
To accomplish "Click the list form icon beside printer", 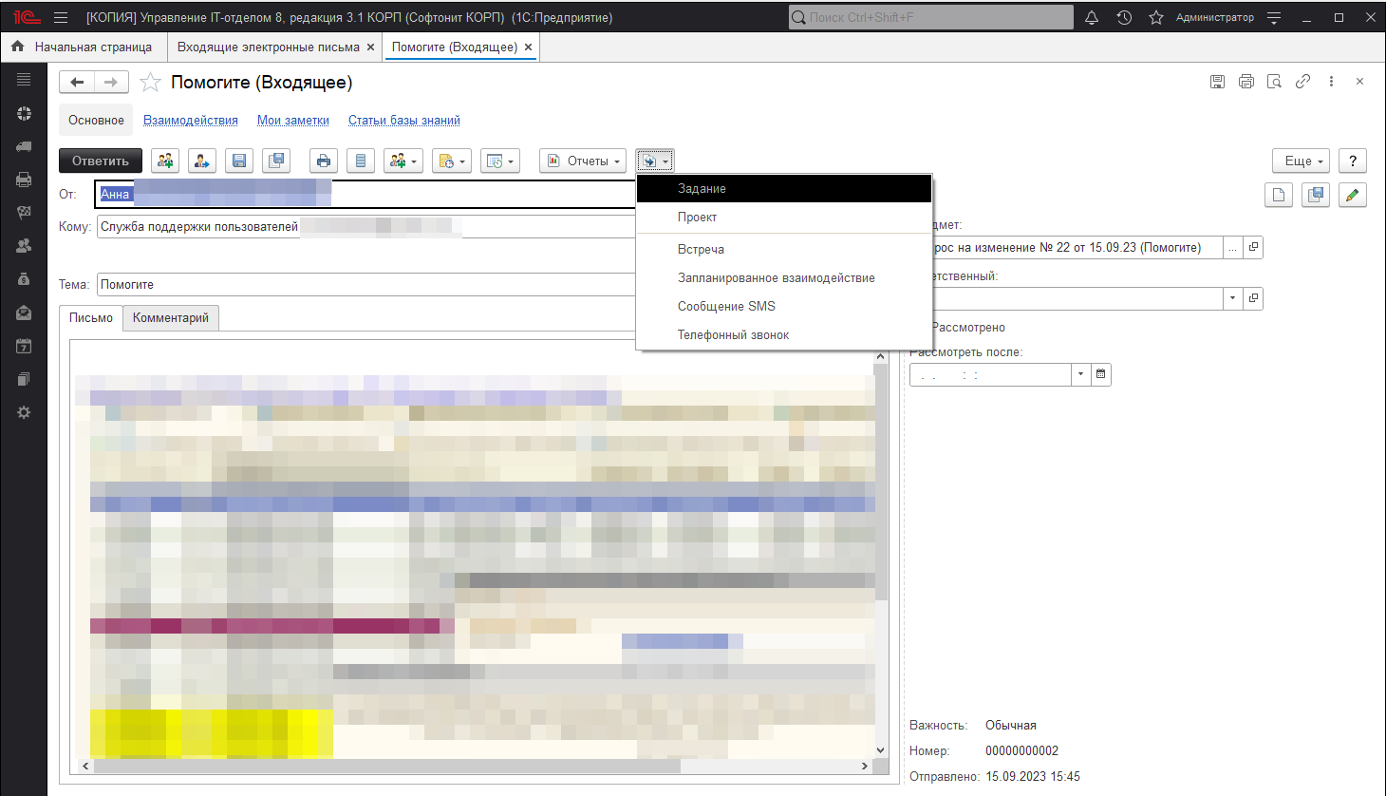I will [361, 161].
